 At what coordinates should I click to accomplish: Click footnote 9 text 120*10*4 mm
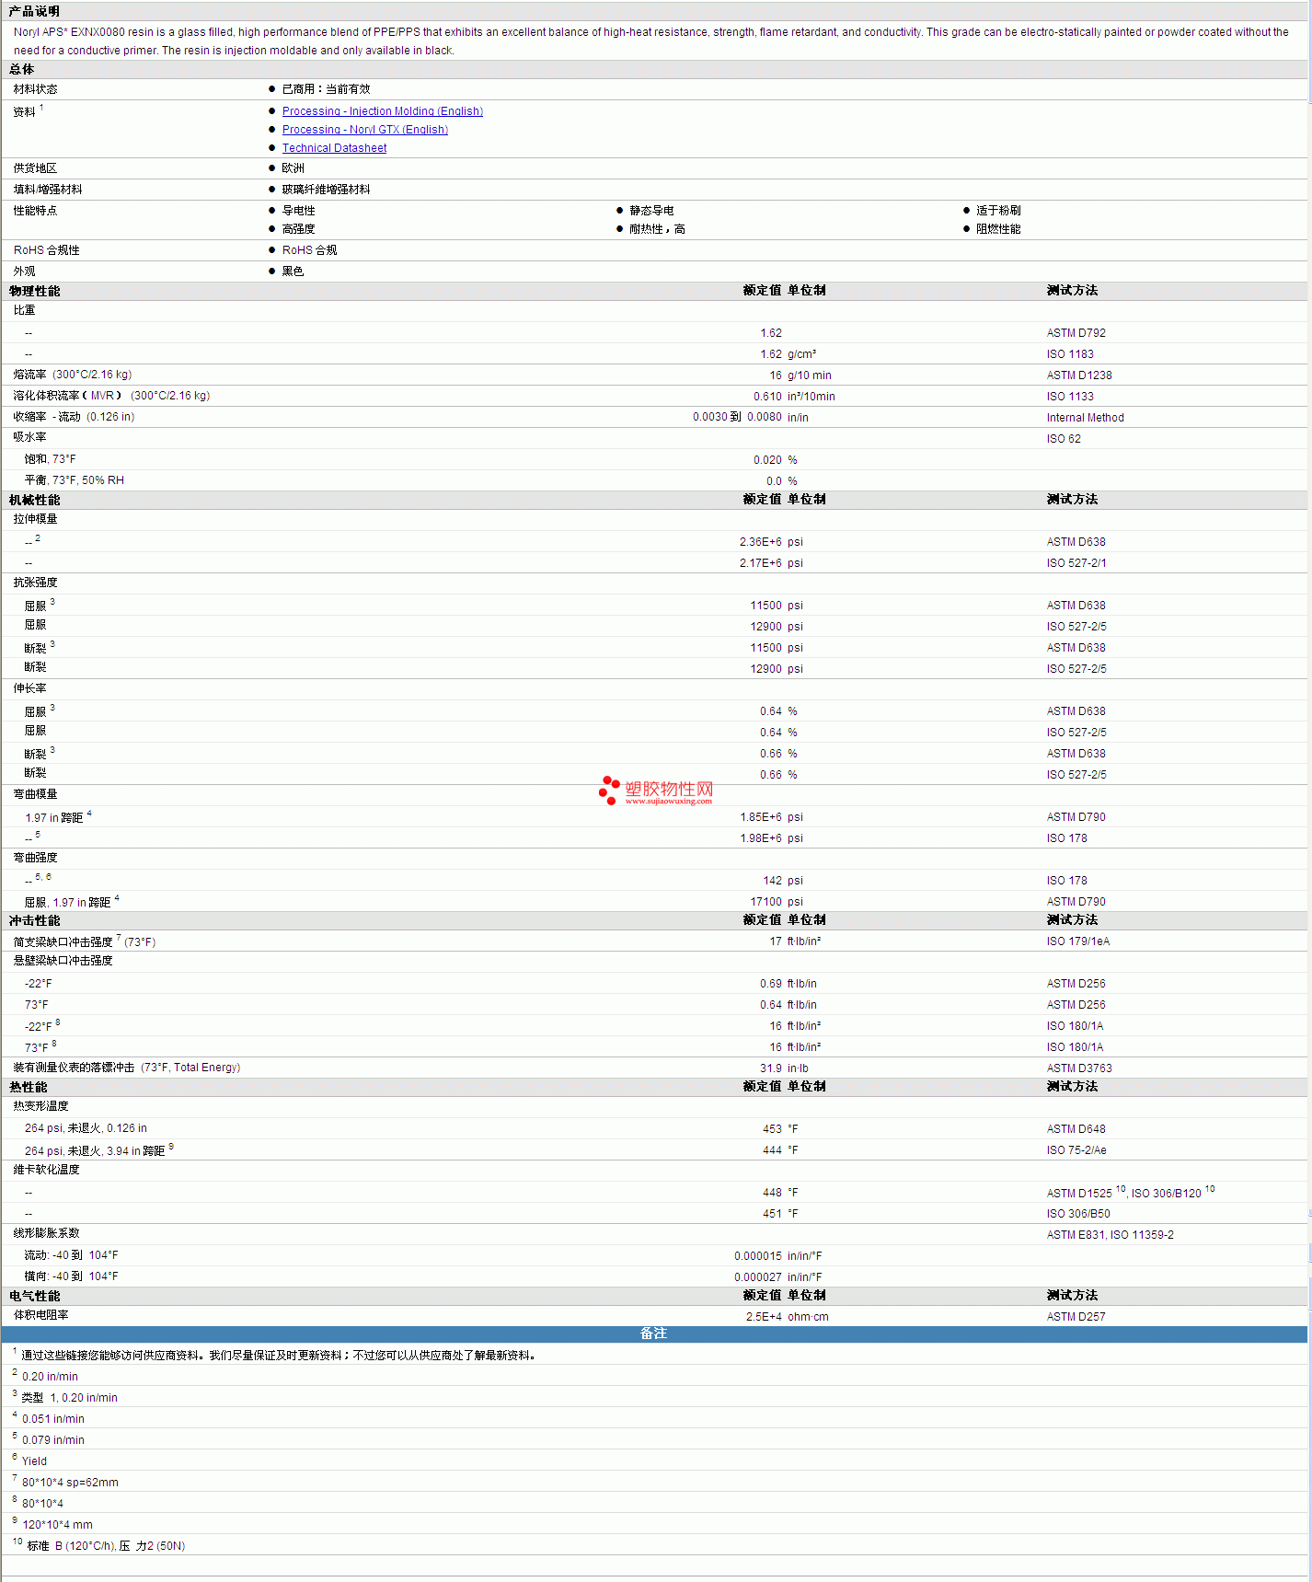click(57, 1525)
